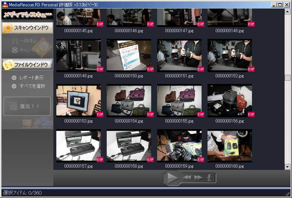Select thumbnail 0000000149.jpg
Viewport: 292px width, 198px height.
click(79, 56)
